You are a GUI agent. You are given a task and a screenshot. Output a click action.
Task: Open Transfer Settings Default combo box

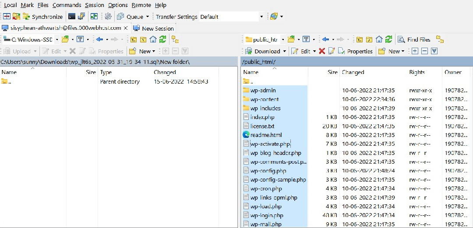[232, 17]
